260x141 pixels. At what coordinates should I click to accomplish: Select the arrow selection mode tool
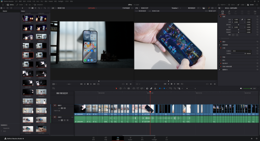coord(116,88)
